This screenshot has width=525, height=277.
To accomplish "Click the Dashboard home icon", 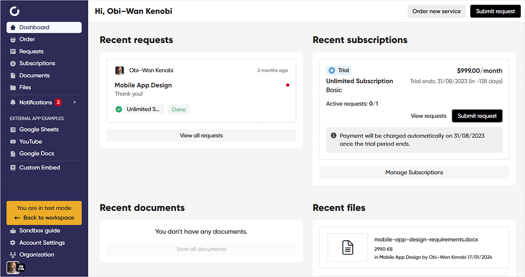I will pos(13,28).
